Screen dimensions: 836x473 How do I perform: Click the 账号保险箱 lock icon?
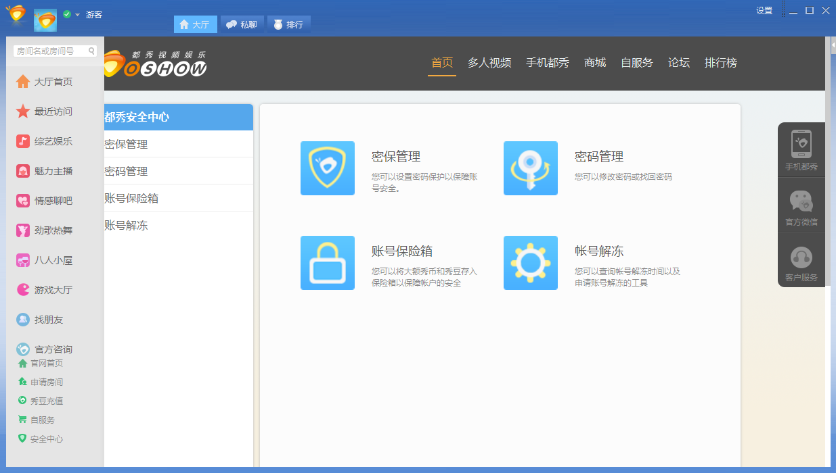tap(328, 263)
